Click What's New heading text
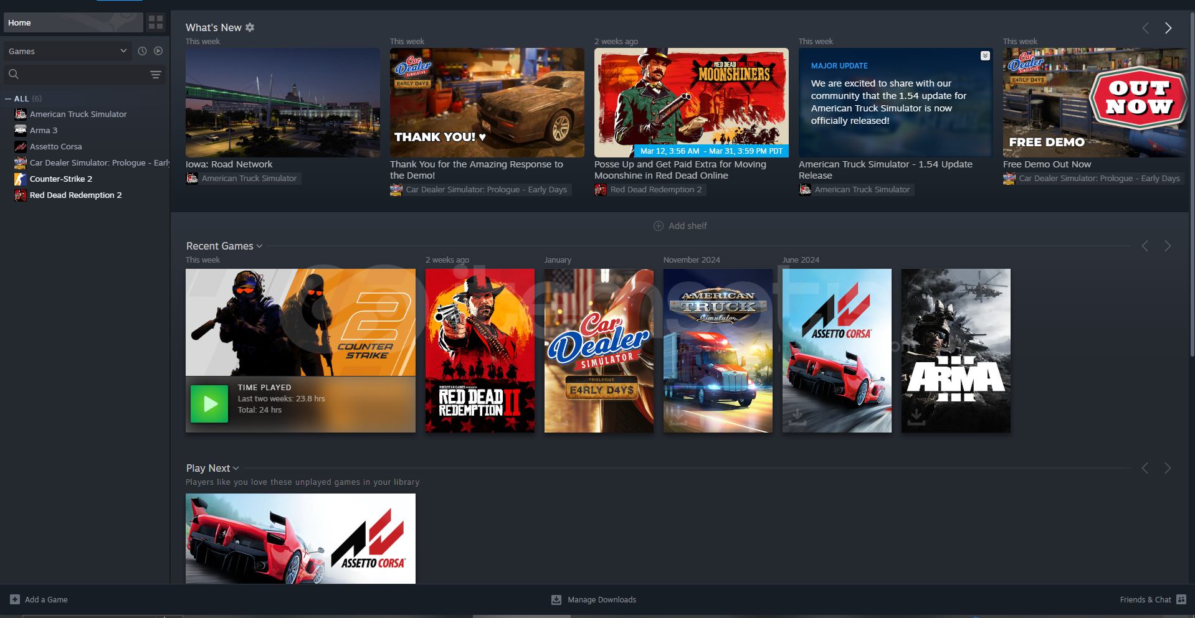 coord(213,27)
